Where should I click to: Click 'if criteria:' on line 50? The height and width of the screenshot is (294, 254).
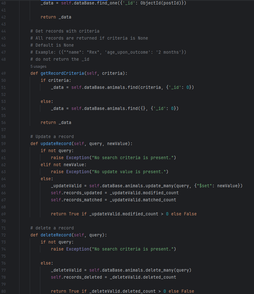click(56, 80)
